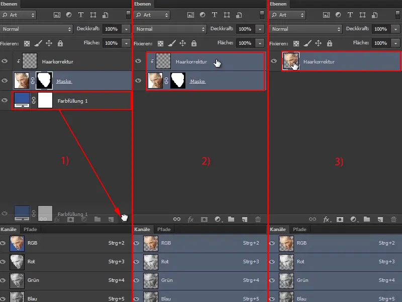This screenshot has width=402, height=302.
Task: Select Haarkorrektur layer name in left panel
Action: coord(58,61)
